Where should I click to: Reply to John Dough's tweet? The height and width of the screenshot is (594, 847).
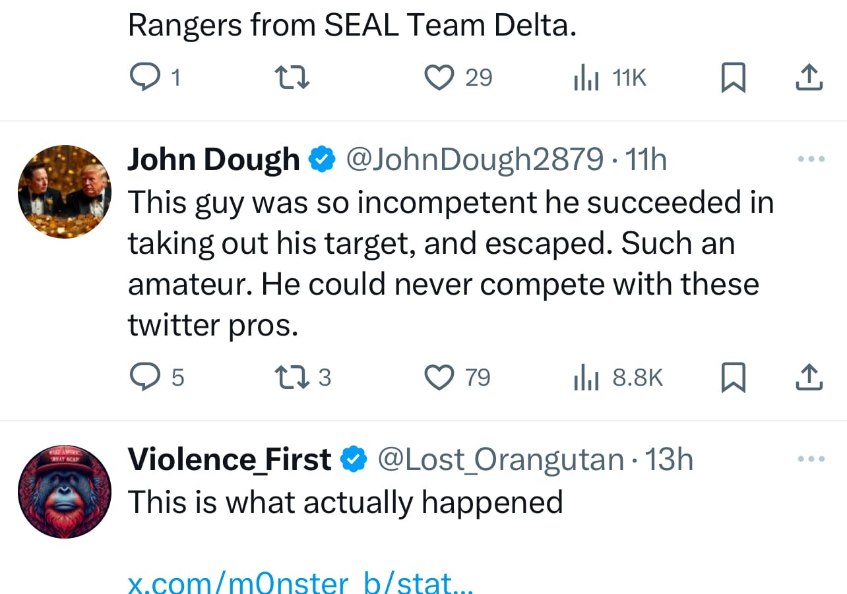[143, 378]
